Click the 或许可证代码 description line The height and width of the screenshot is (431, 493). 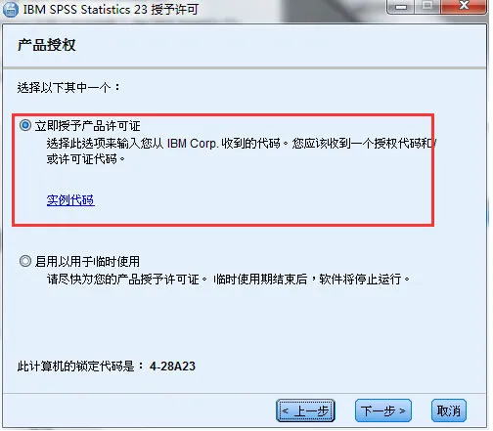(x=86, y=159)
